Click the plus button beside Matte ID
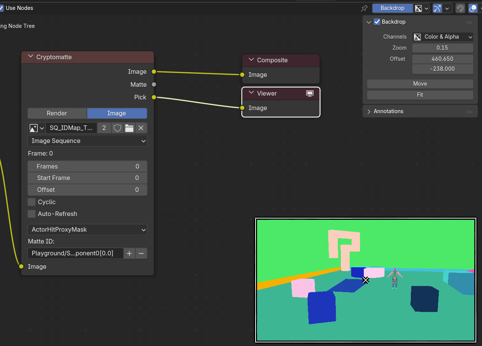This screenshot has width=482, height=346. coord(129,253)
